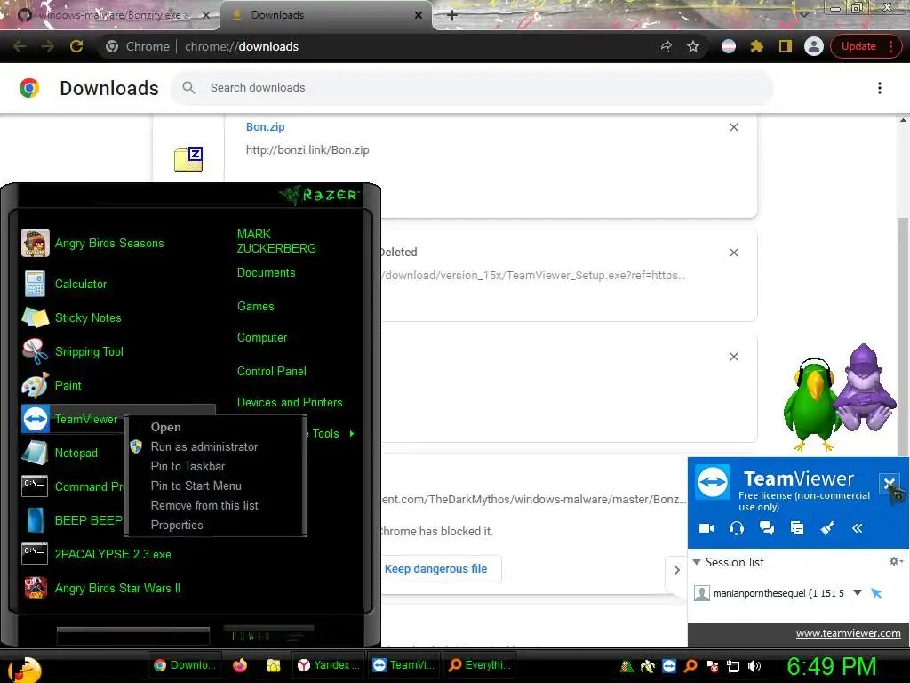This screenshot has width=910, height=683.
Task: Click the volume speaker tray icon
Action: pyautogui.click(x=754, y=666)
